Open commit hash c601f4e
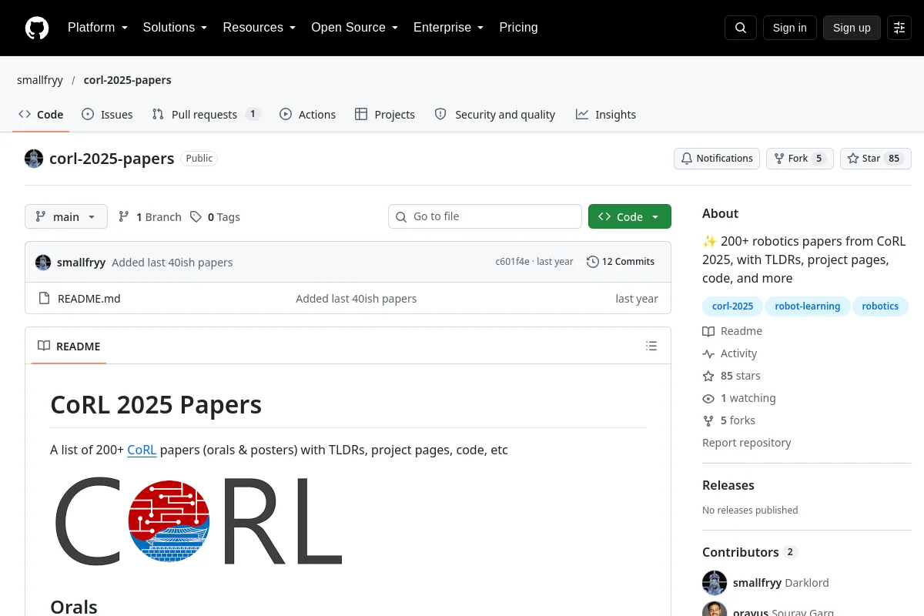This screenshot has height=616, width=924. [512, 262]
